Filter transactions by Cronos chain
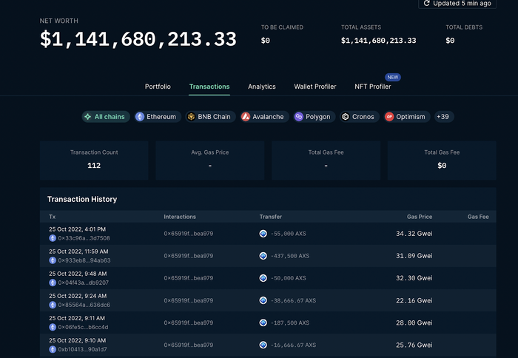The height and width of the screenshot is (358, 518). [360, 117]
